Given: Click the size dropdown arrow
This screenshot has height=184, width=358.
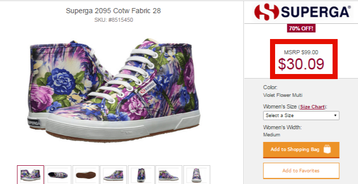Looking at the screenshot, I should pos(335,116).
